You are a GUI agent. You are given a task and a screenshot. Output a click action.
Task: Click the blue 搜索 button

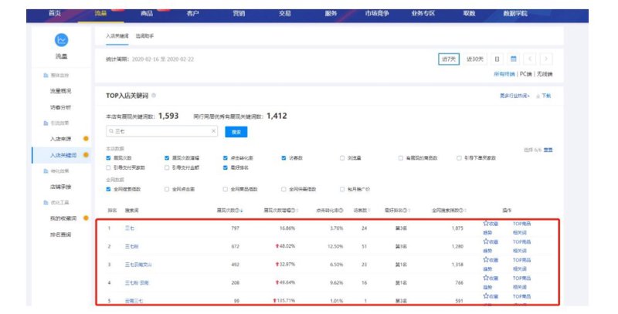tap(236, 132)
